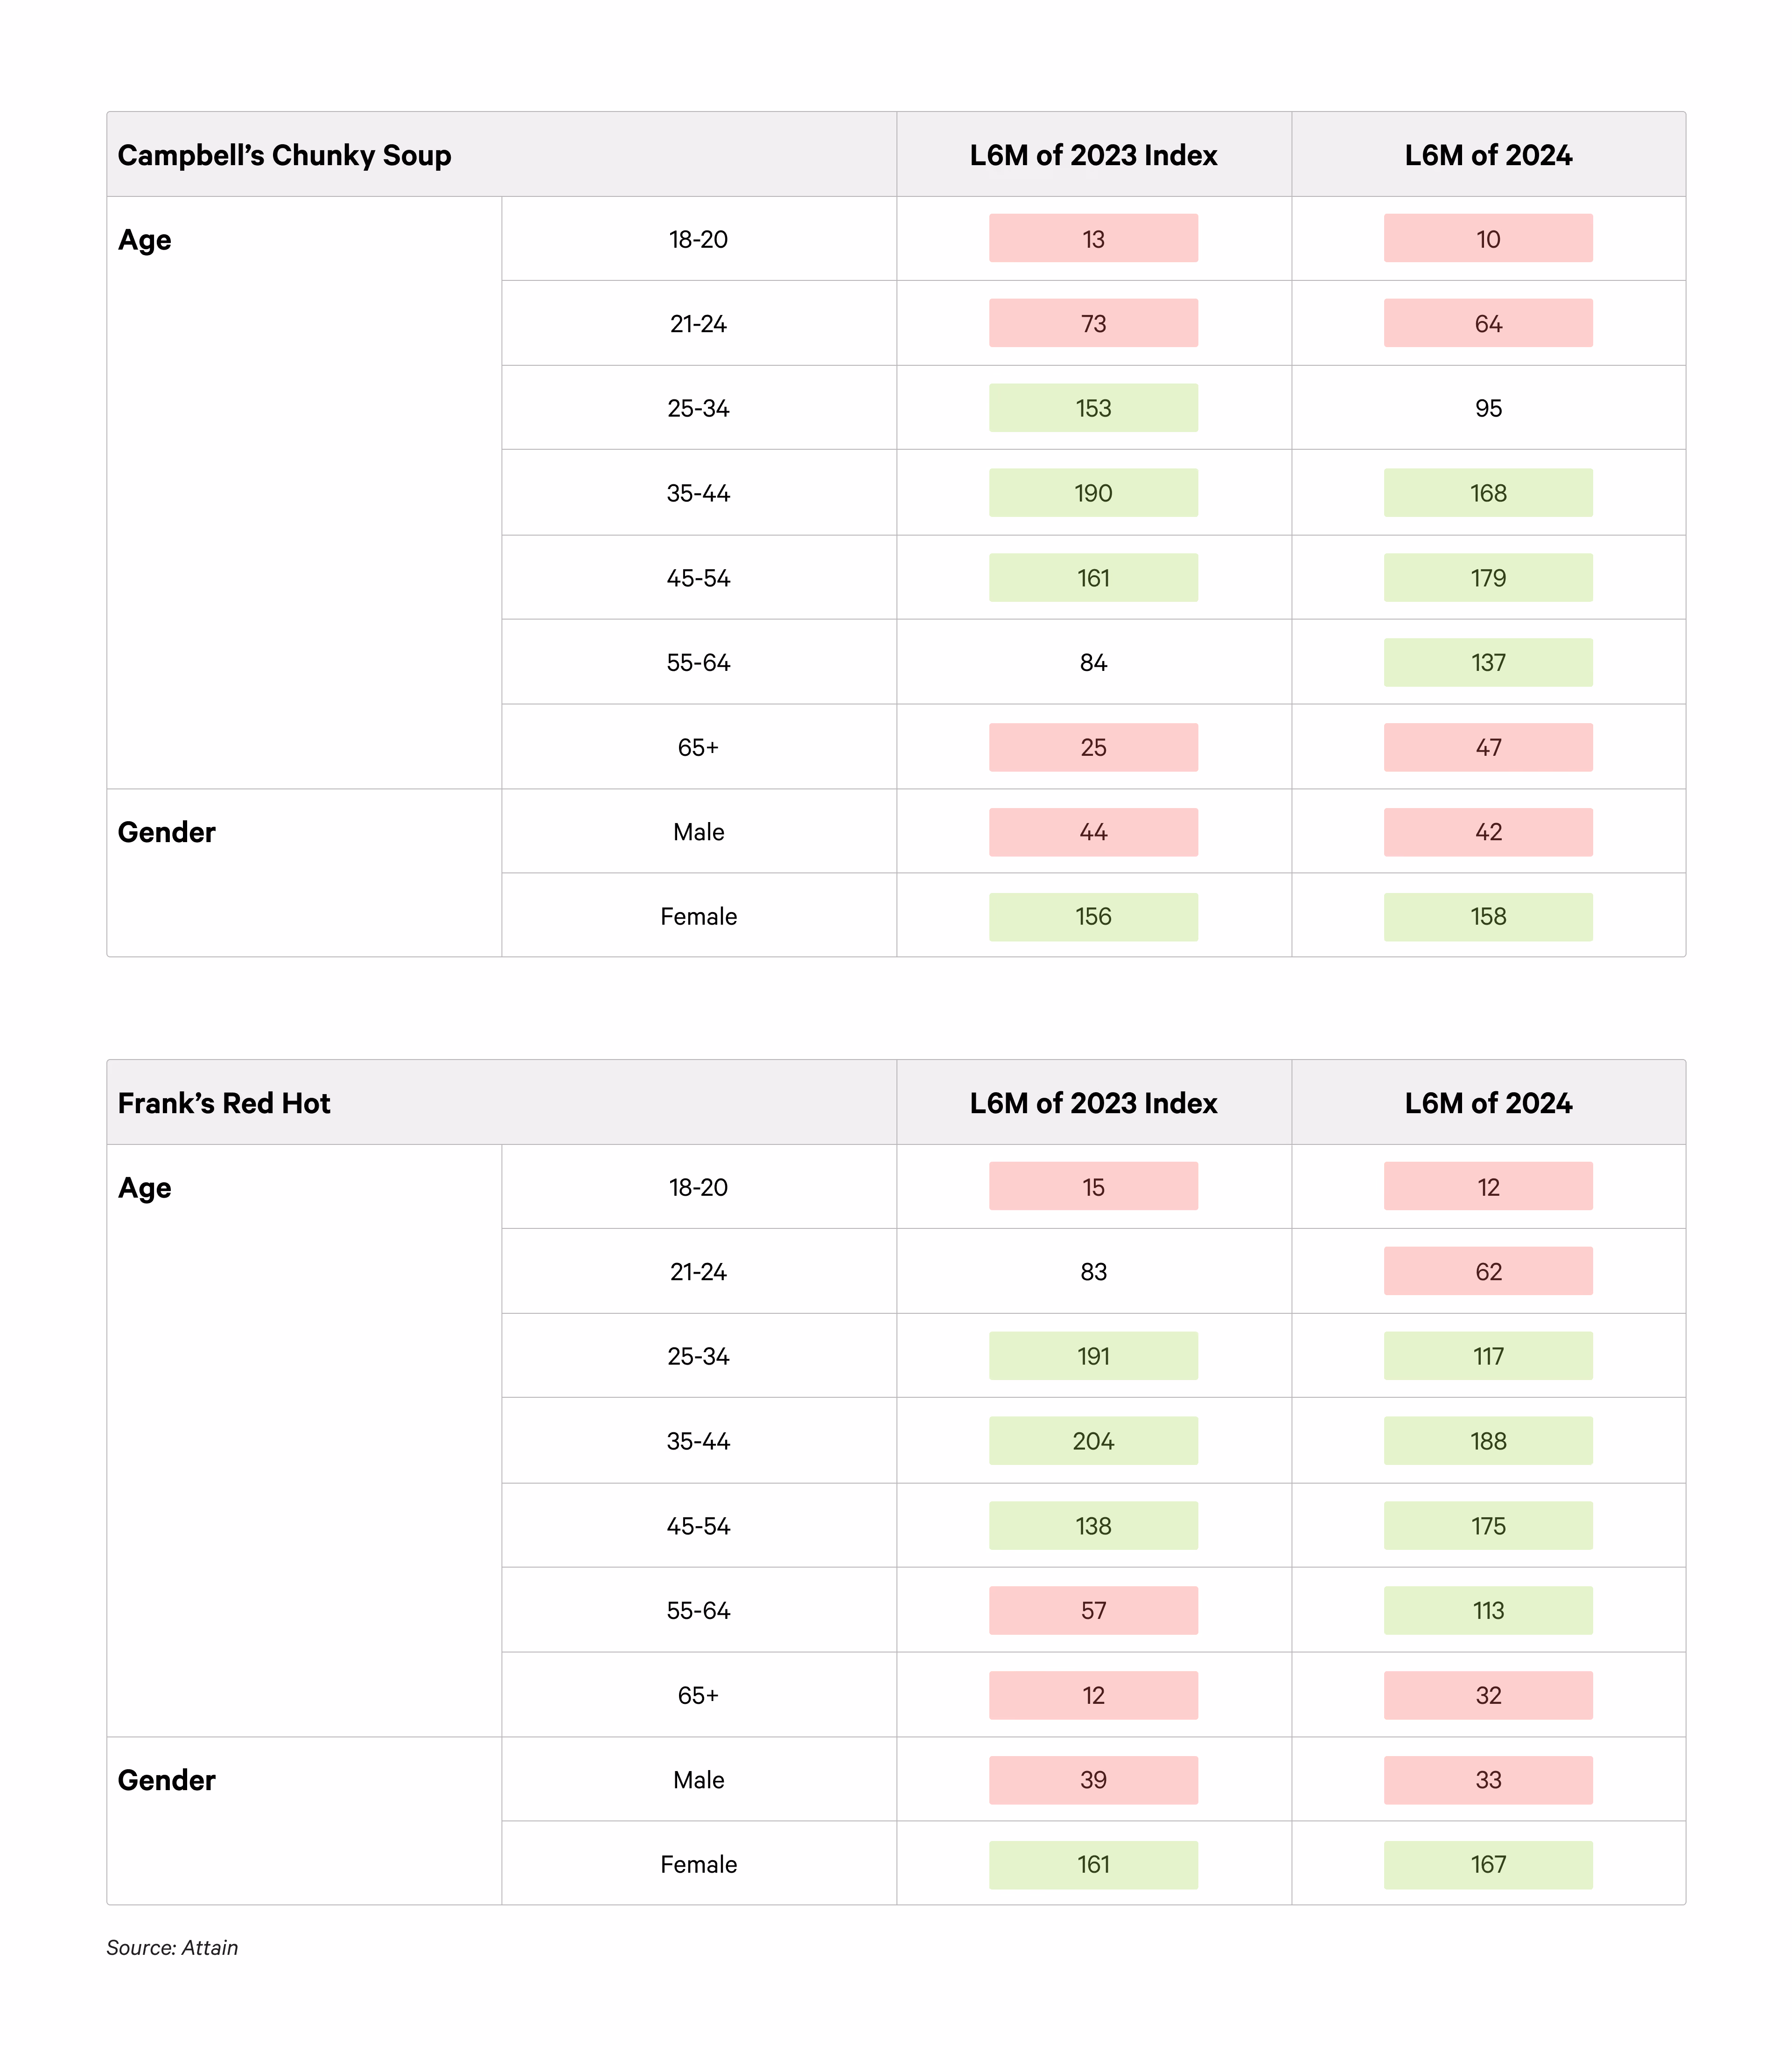Click Campbell's L6M of 2023 Index header
This screenshot has width=1792, height=2050.
1093,156
